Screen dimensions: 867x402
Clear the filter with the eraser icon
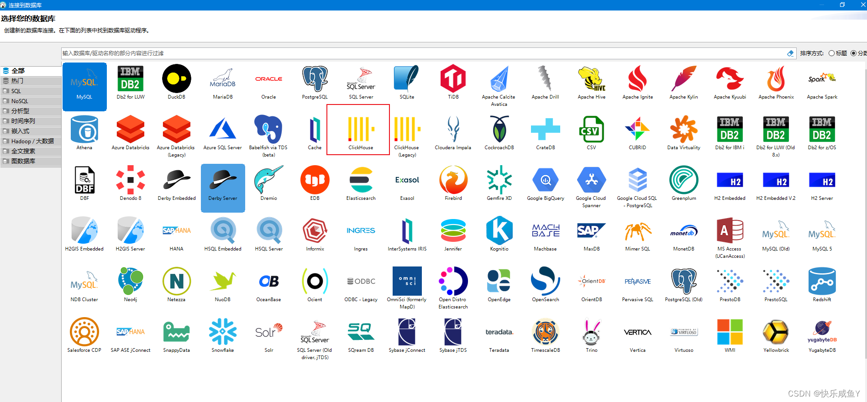pos(790,53)
